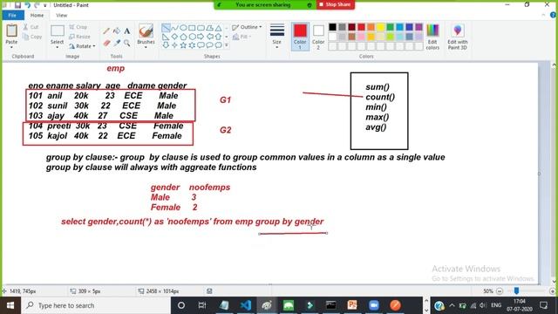558x314 pixels.
Task: Open the File menu
Action: [x=13, y=16]
